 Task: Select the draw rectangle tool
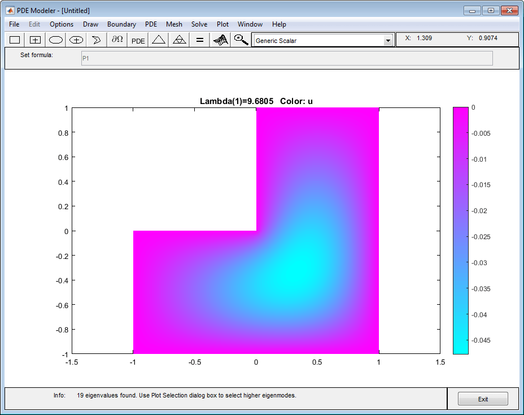tap(15, 40)
